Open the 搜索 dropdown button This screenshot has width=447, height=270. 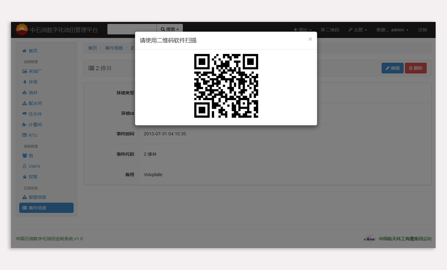tap(170, 29)
